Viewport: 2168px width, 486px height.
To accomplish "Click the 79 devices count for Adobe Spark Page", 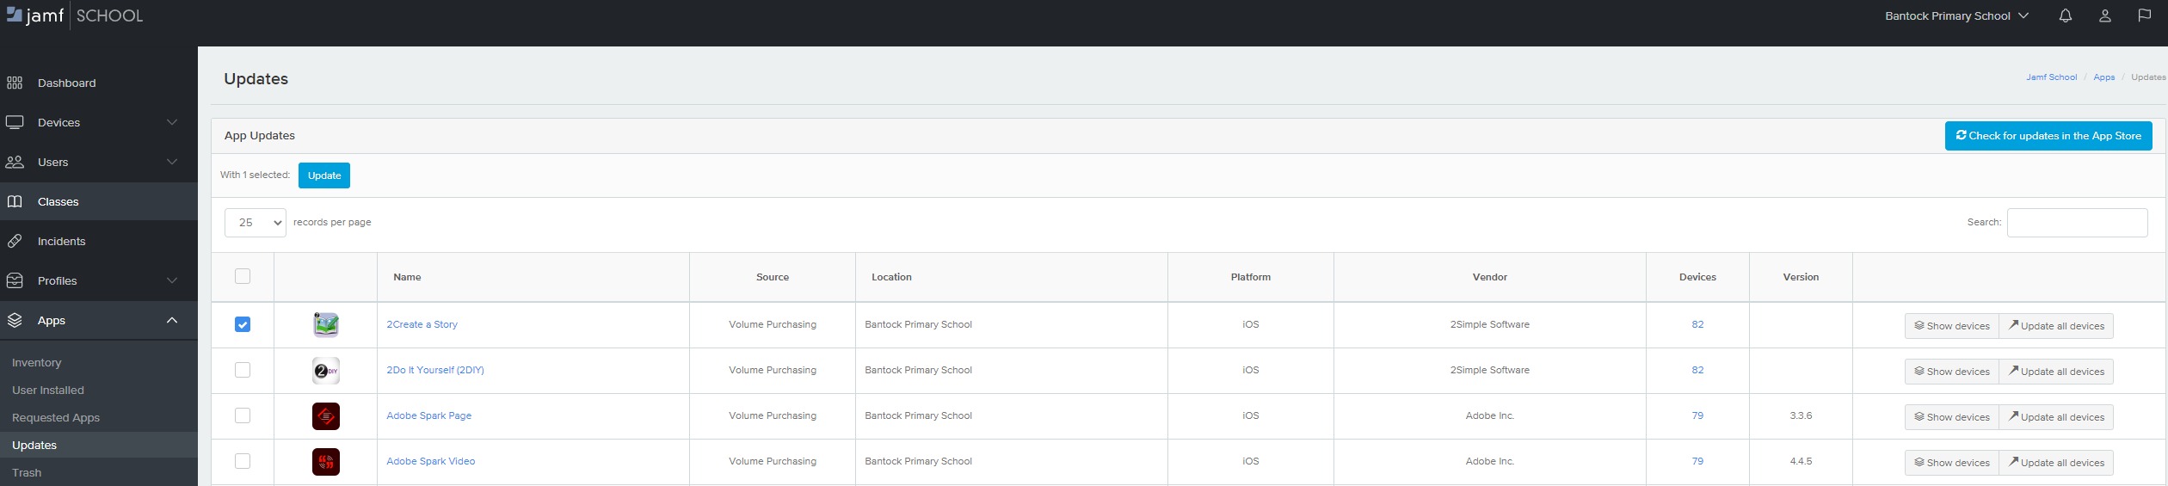I will tap(1697, 415).
